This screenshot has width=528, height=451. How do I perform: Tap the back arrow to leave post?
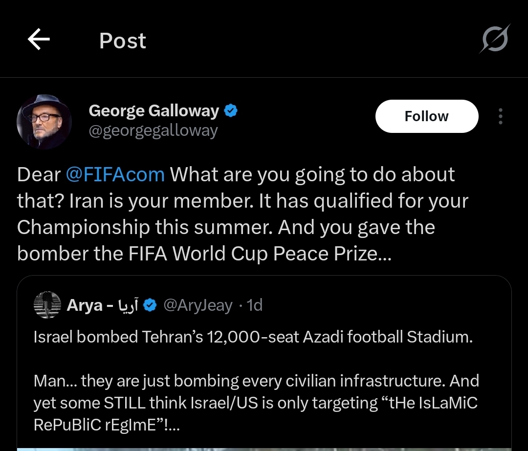[39, 40]
